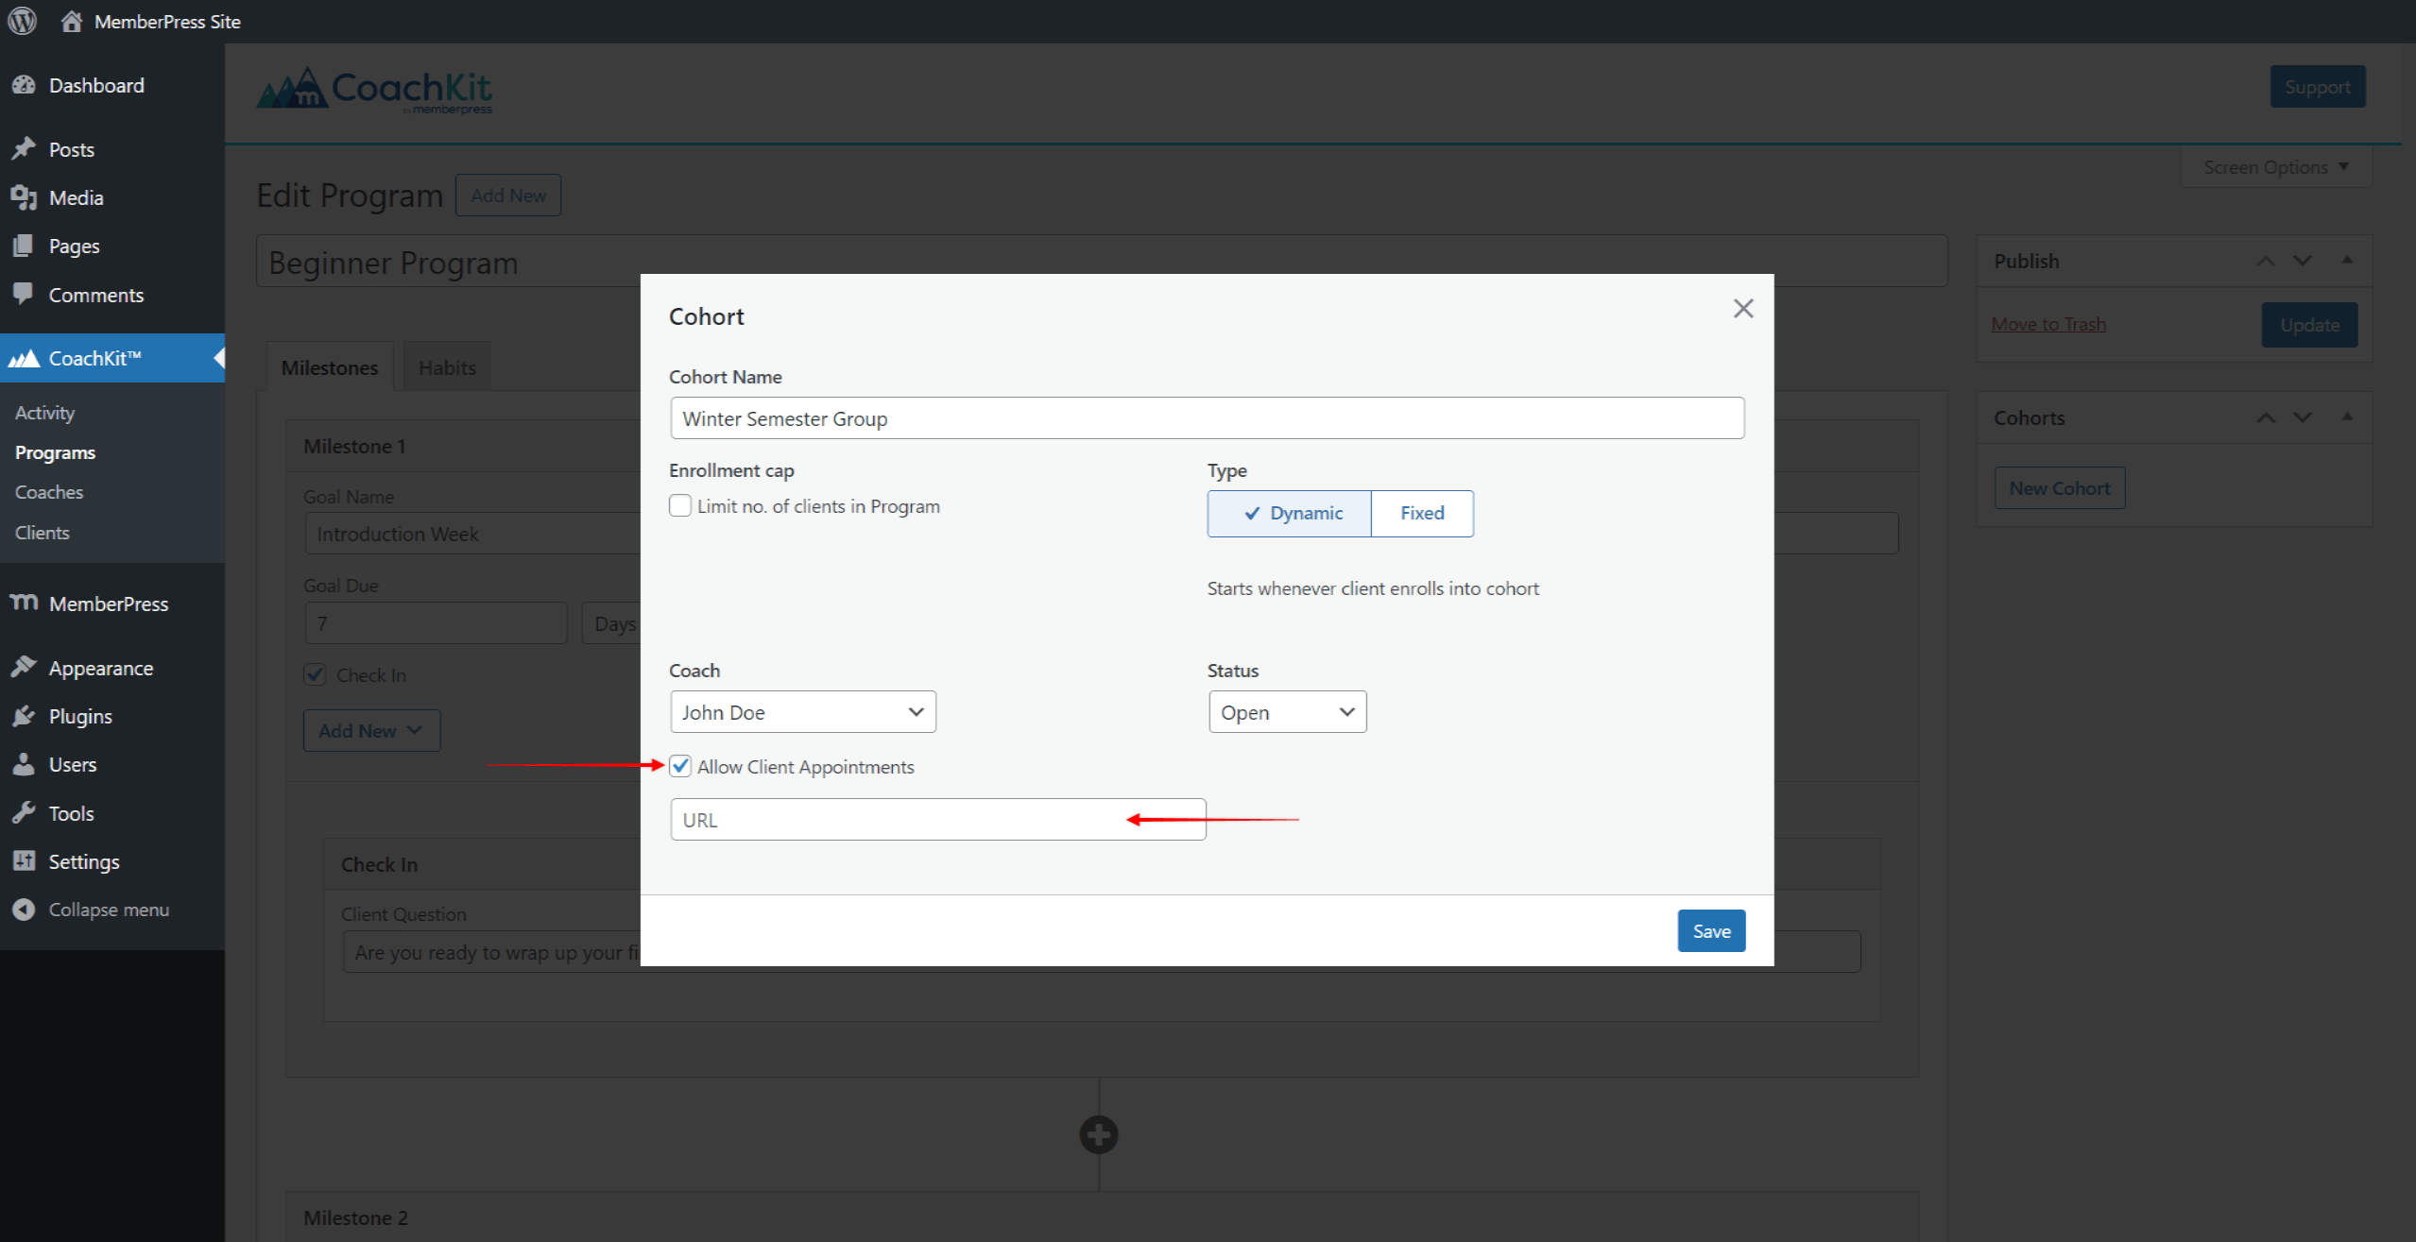Select the Check In milestone checkbox
This screenshot has width=2416, height=1242.
pos(314,673)
